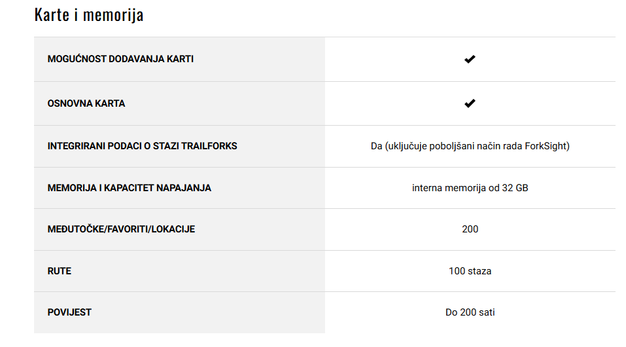Select the Karte i memorija heading
Screen dimensions: 626x347
pos(89,15)
